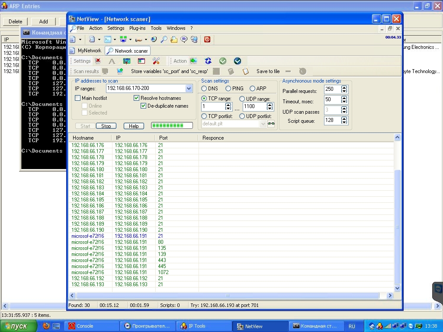Expand the console icon dropdown arrow
This screenshot has width=443, height=332.
coord(115,39)
